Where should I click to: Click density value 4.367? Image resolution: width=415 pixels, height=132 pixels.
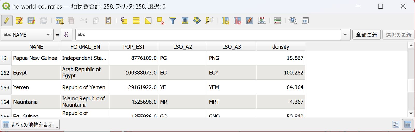pos(280,102)
